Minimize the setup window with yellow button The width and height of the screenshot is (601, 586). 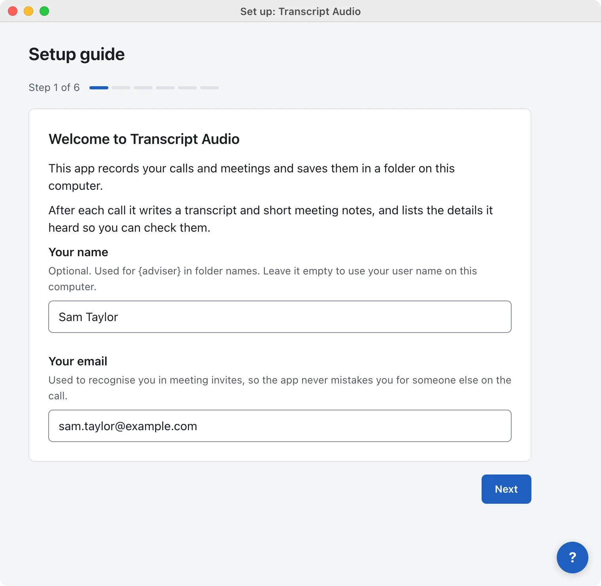point(28,11)
